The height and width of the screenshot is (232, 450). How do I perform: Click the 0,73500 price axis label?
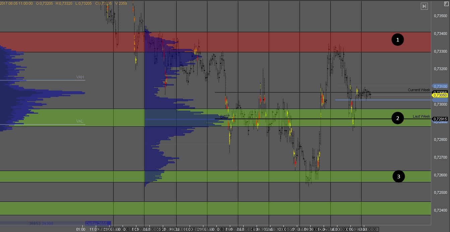(x=440, y=16)
